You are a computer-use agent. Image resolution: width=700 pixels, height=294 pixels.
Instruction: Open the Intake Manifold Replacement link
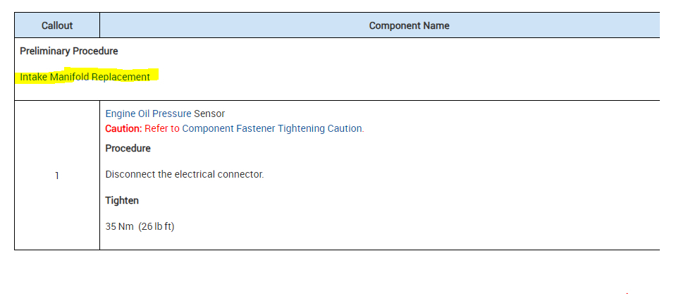[85, 77]
